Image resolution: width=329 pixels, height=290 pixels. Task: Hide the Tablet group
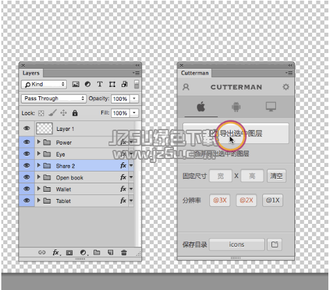pos(27,200)
